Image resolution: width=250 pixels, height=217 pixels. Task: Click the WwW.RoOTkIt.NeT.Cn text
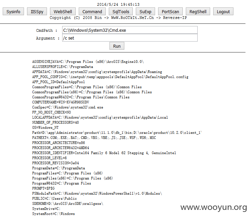[x=132, y=18]
